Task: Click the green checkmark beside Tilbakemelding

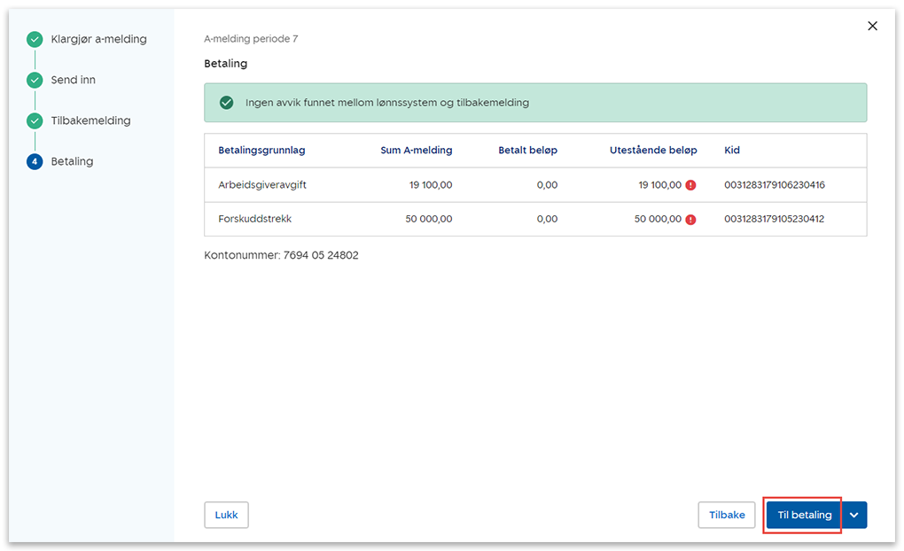Action: coord(35,120)
